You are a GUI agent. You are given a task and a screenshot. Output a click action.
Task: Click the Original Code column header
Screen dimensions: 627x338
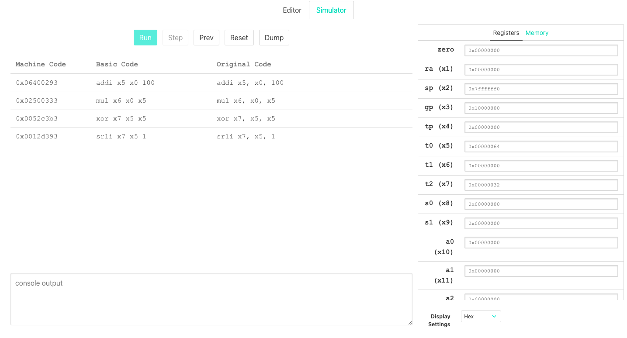(244, 64)
